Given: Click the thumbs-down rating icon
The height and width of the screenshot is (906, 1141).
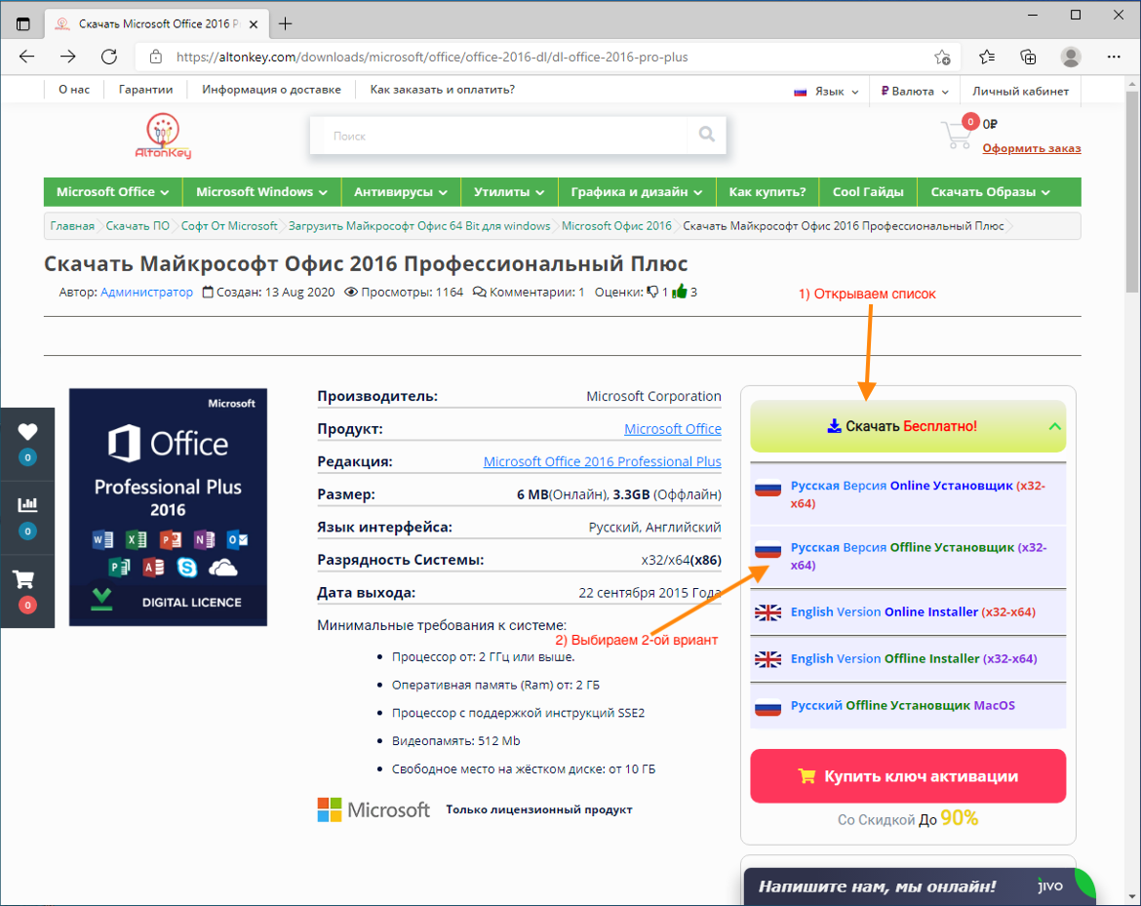Looking at the screenshot, I should (652, 292).
